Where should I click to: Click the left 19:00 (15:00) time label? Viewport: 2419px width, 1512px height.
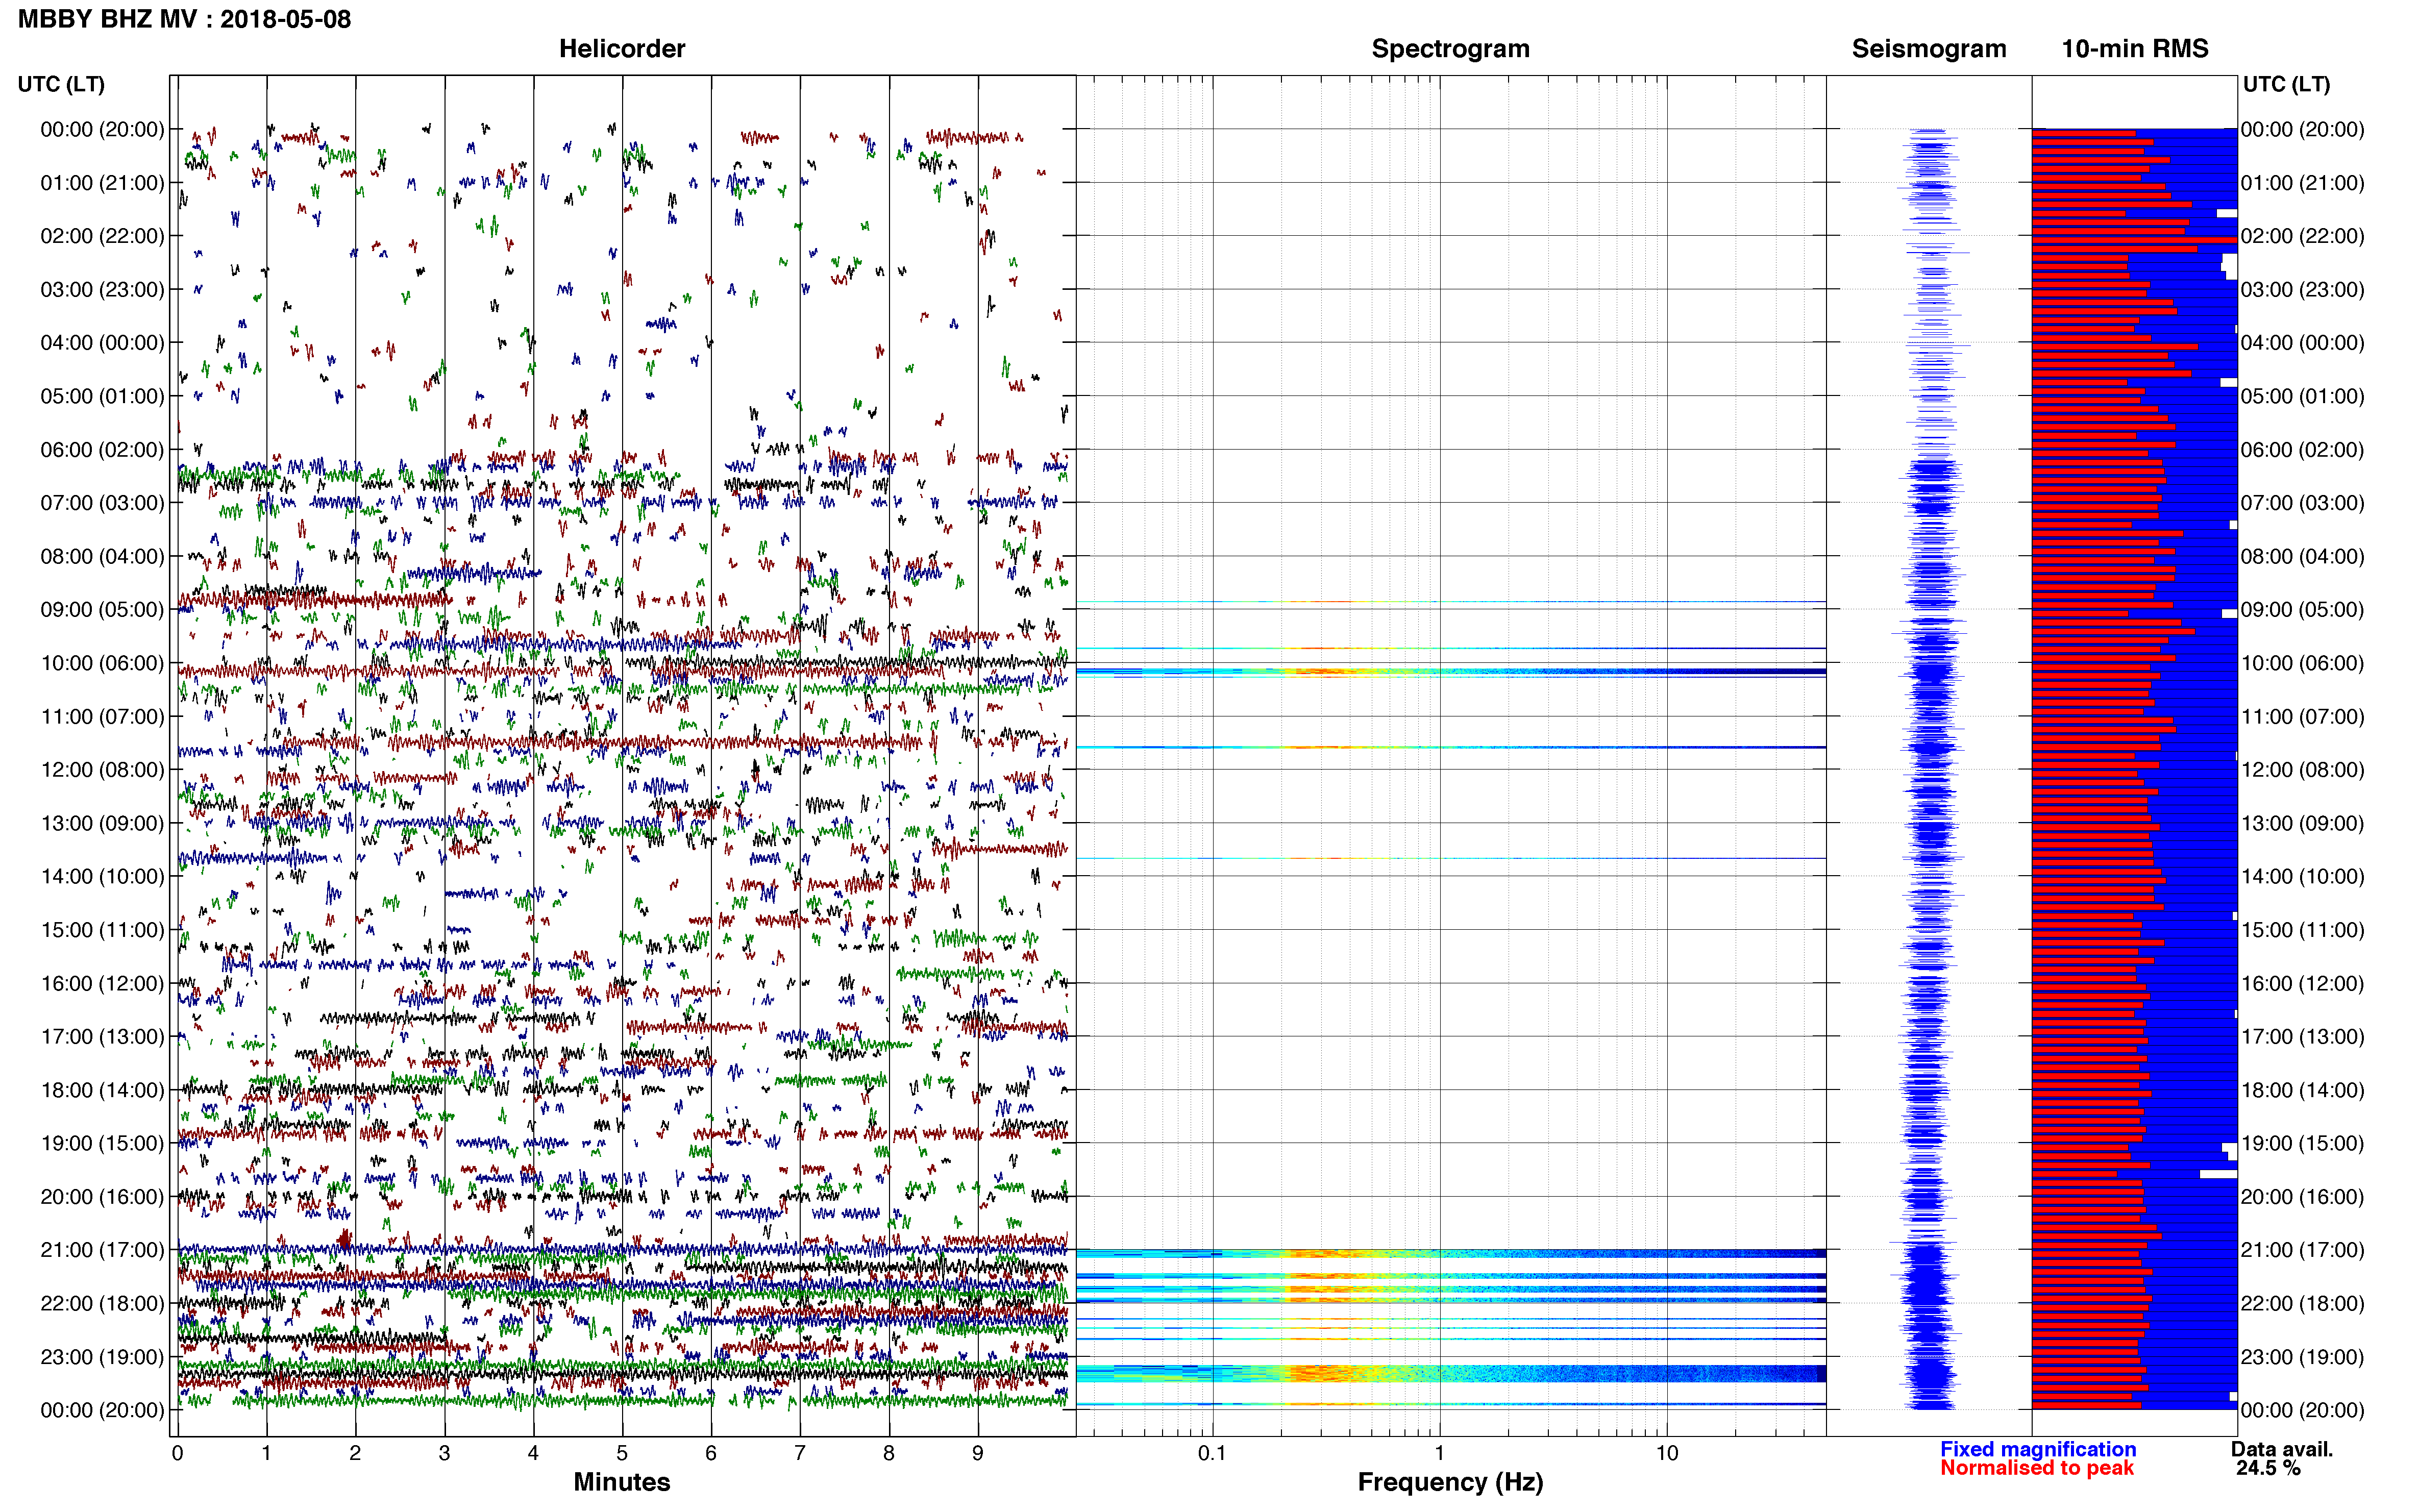click(x=102, y=1143)
